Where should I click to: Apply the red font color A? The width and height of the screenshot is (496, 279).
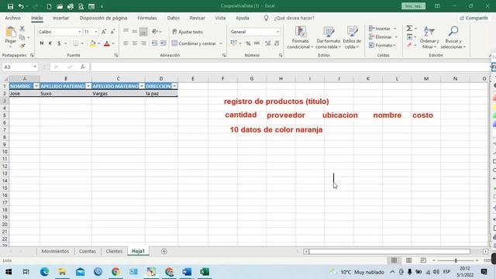coord(107,43)
